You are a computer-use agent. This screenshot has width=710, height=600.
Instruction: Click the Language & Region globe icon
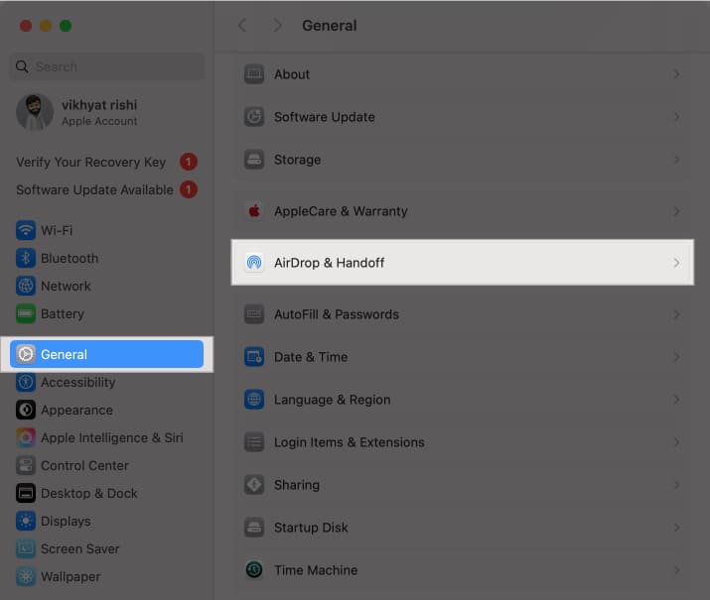pos(254,400)
